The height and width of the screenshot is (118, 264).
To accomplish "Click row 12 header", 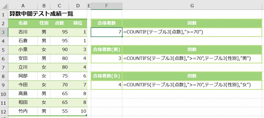I will (4, 111).
